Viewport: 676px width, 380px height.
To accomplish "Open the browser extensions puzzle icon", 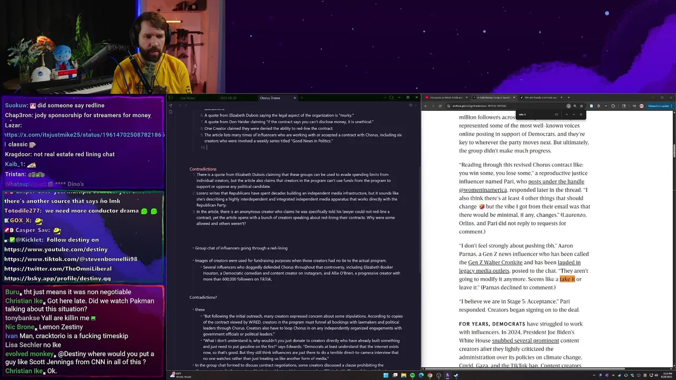I will pyautogui.click(x=613, y=106).
